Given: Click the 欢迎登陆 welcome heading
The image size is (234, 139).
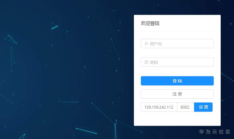Looking at the screenshot, I should pyautogui.click(x=150, y=23).
